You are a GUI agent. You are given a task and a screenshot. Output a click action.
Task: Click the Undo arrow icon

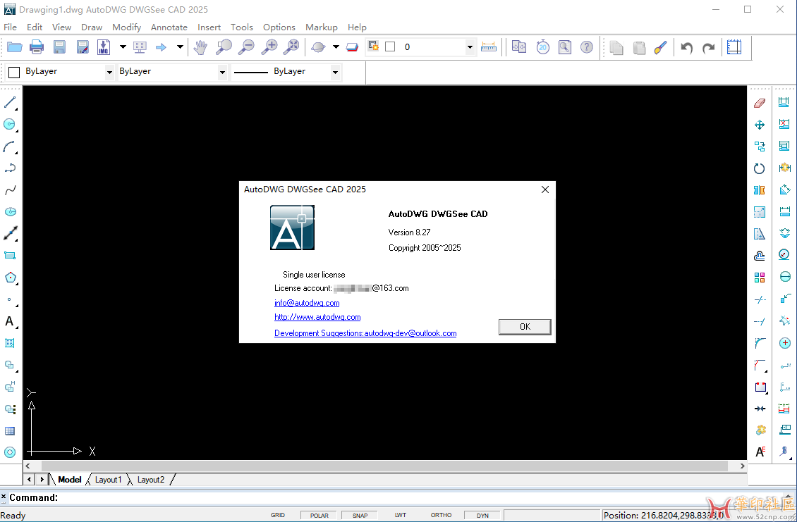pos(687,48)
